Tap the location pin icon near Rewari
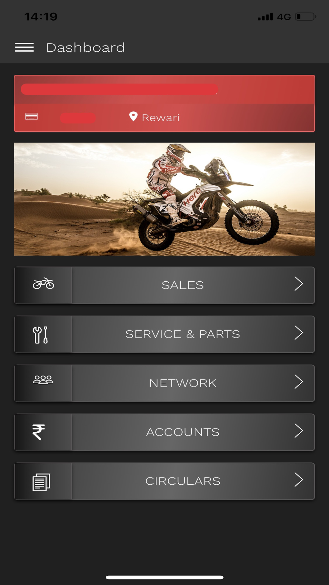The width and height of the screenshot is (329, 585). (x=133, y=116)
